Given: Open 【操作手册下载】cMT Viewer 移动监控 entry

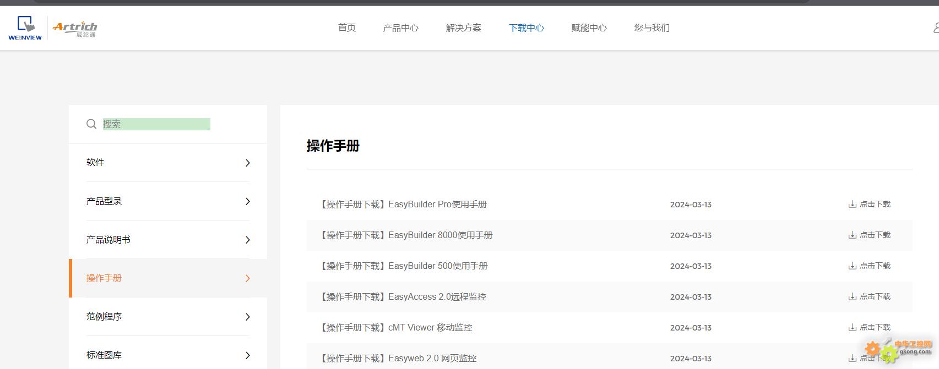Looking at the screenshot, I should tap(395, 328).
